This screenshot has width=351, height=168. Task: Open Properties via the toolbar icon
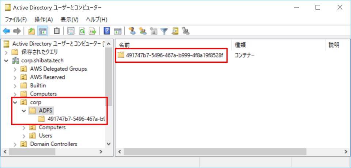tap(71, 31)
